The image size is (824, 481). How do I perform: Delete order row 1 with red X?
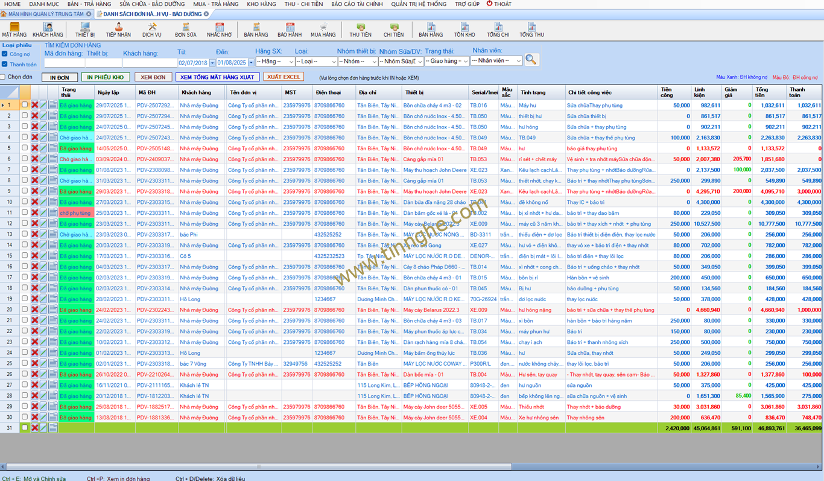coord(34,105)
